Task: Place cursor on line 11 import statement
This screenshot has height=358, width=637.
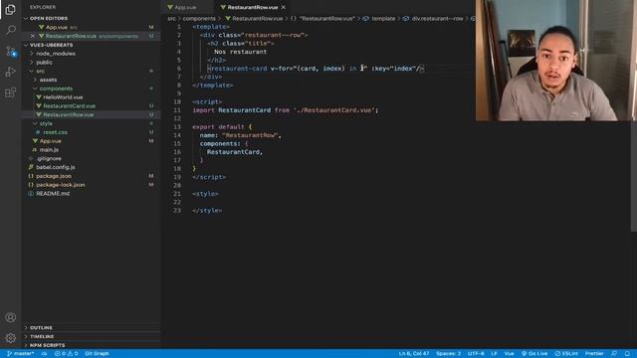Action: [x=285, y=110]
